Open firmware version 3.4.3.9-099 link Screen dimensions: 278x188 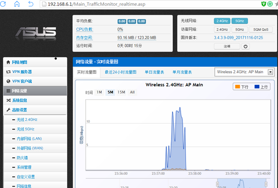(238, 38)
